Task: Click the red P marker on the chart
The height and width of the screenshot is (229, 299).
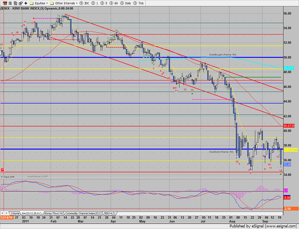Action: pos(2,170)
